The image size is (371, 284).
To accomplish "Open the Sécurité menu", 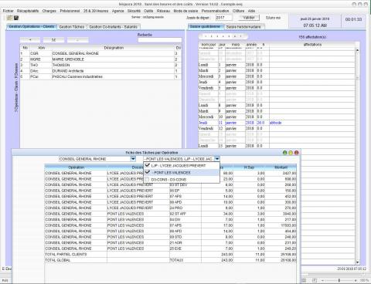I will (134, 11).
